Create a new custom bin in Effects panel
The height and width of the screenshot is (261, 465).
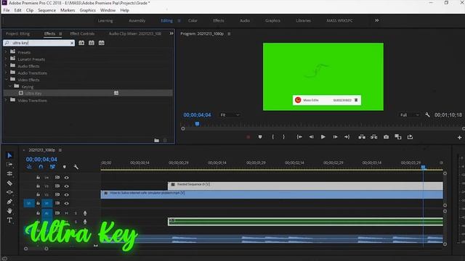point(157,140)
